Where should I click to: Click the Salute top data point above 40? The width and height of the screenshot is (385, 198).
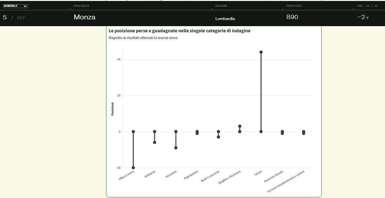(x=261, y=52)
